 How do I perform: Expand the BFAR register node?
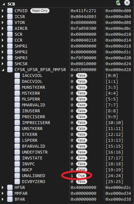(x=3, y=199)
